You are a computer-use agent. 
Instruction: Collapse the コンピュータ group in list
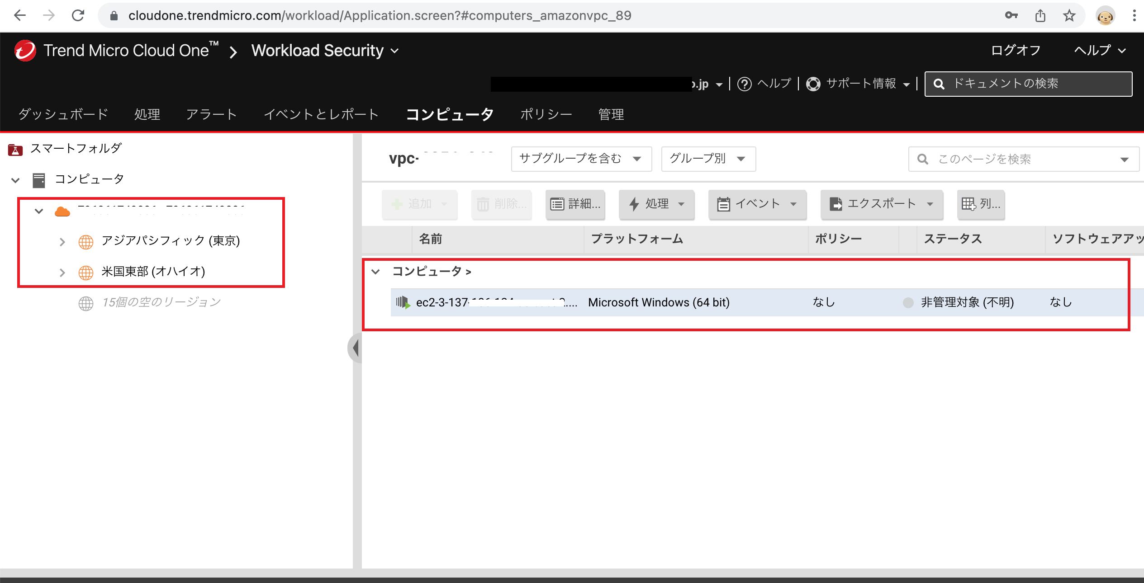coord(375,272)
